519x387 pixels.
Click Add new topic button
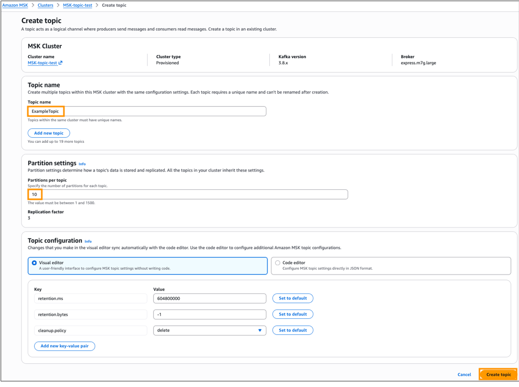[x=49, y=133]
